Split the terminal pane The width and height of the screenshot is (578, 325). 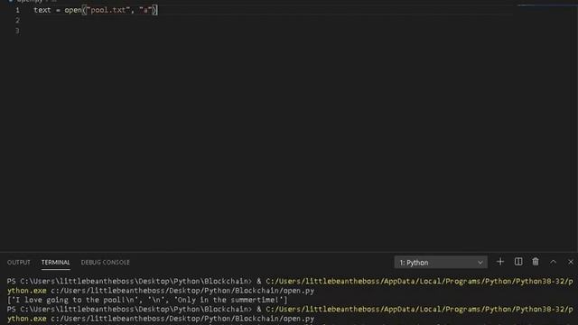[x=518, y=262]
